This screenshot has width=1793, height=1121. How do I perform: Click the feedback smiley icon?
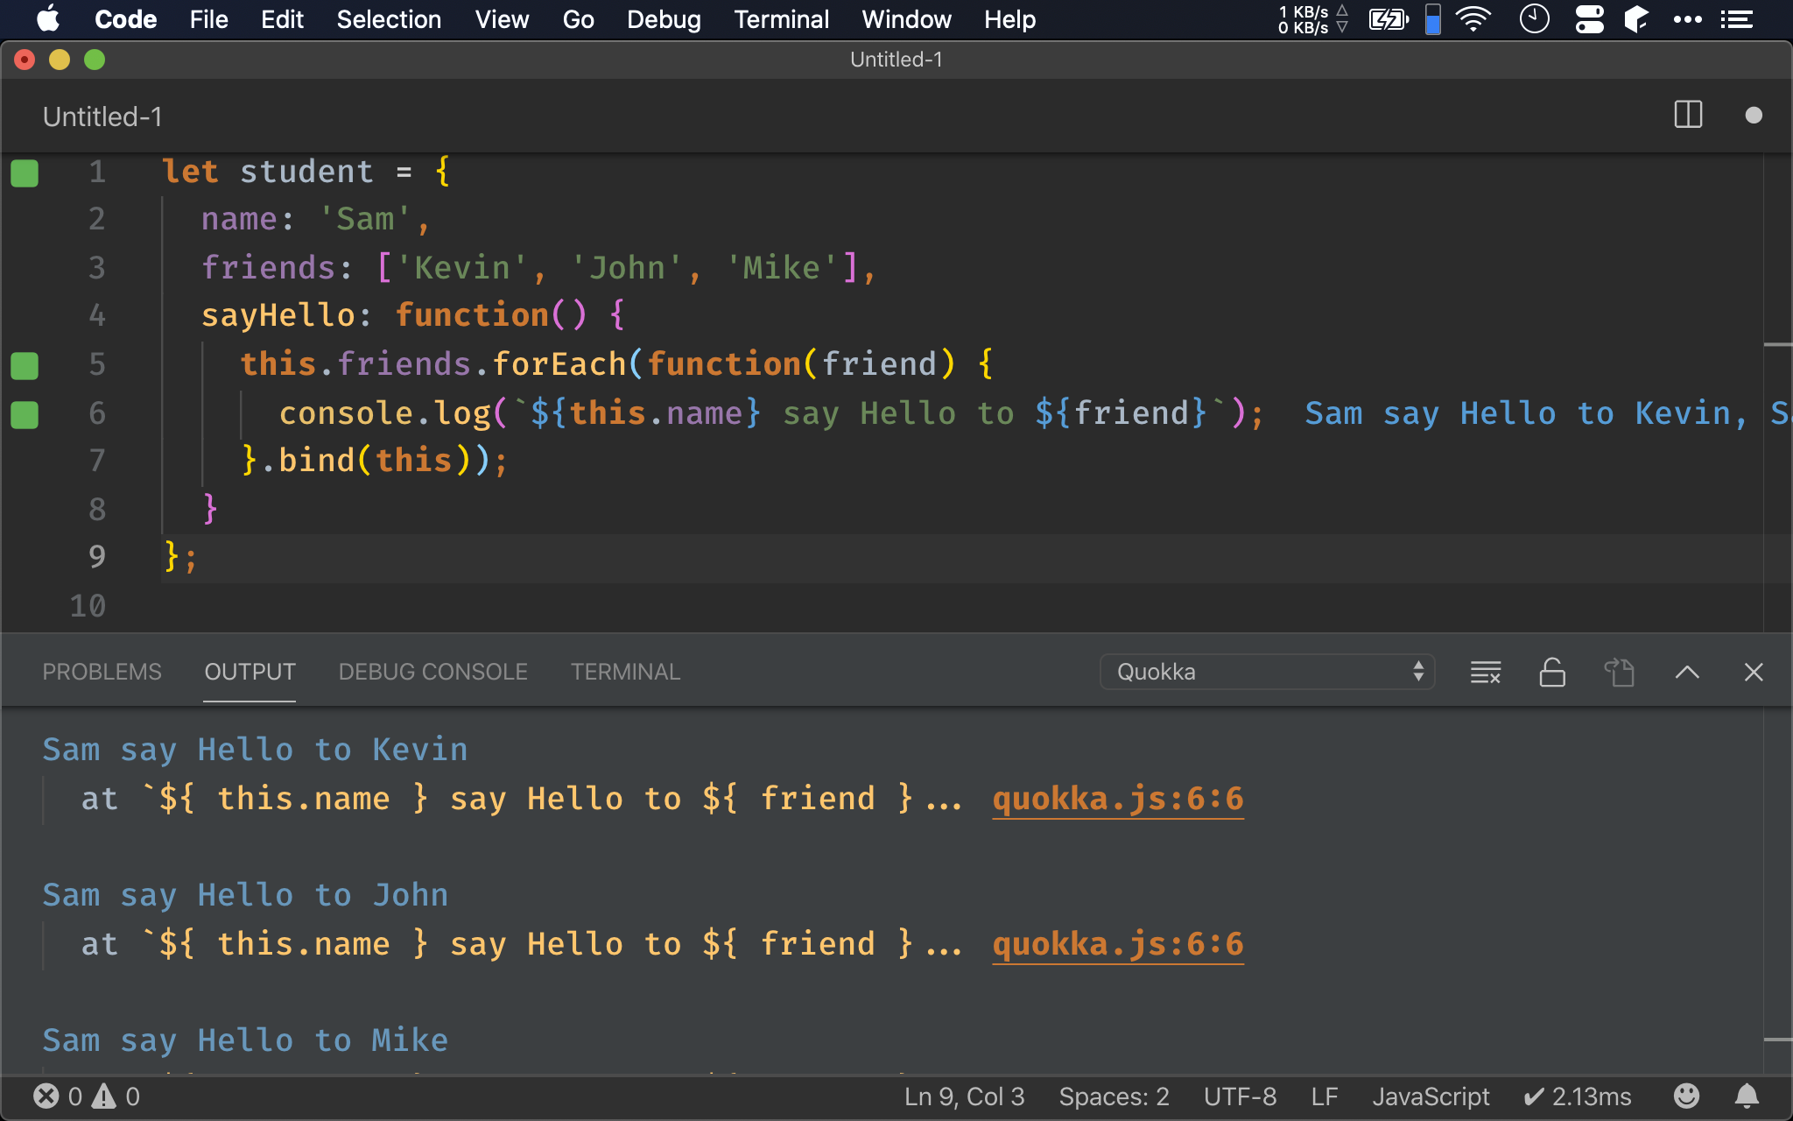pos(1685,1096)
